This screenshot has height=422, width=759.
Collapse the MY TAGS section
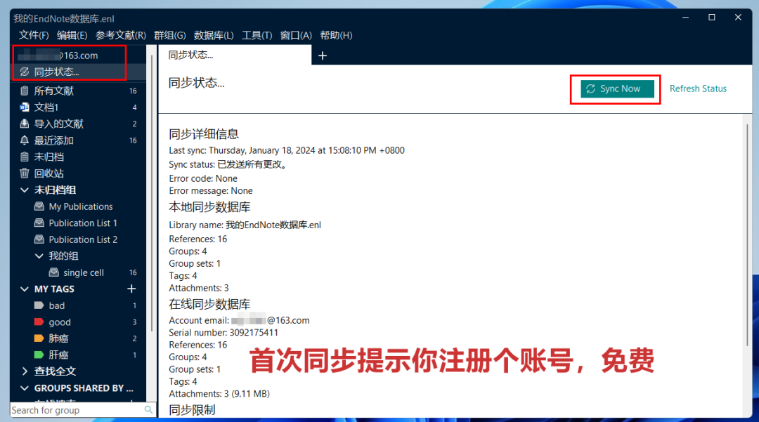point(24,289)
